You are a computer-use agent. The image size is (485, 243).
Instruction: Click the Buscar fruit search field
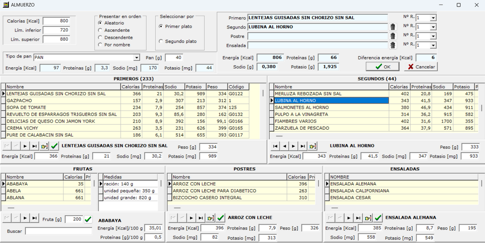(x=60, y=231)
